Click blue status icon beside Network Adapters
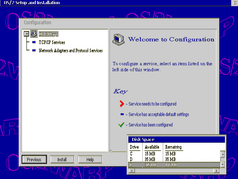The height and width of the screenshot is (179, 238). click(x=34, y=50)
